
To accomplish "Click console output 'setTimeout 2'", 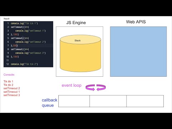I will pos(11,88).
